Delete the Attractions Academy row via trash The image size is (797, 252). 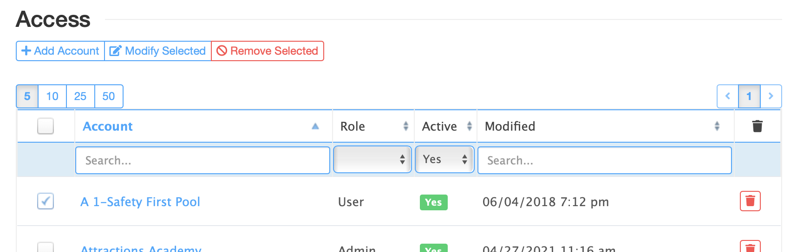(750, 247)
